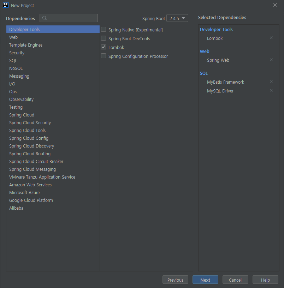Select the Spring Cloud category
The width and height of the screenshot is (284, 288).
53,115
